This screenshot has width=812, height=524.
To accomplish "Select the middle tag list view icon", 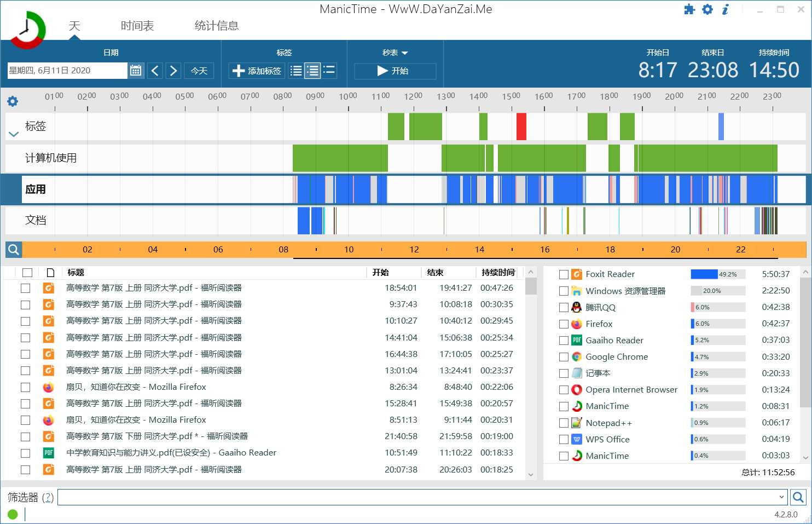I will pos(312,71).
